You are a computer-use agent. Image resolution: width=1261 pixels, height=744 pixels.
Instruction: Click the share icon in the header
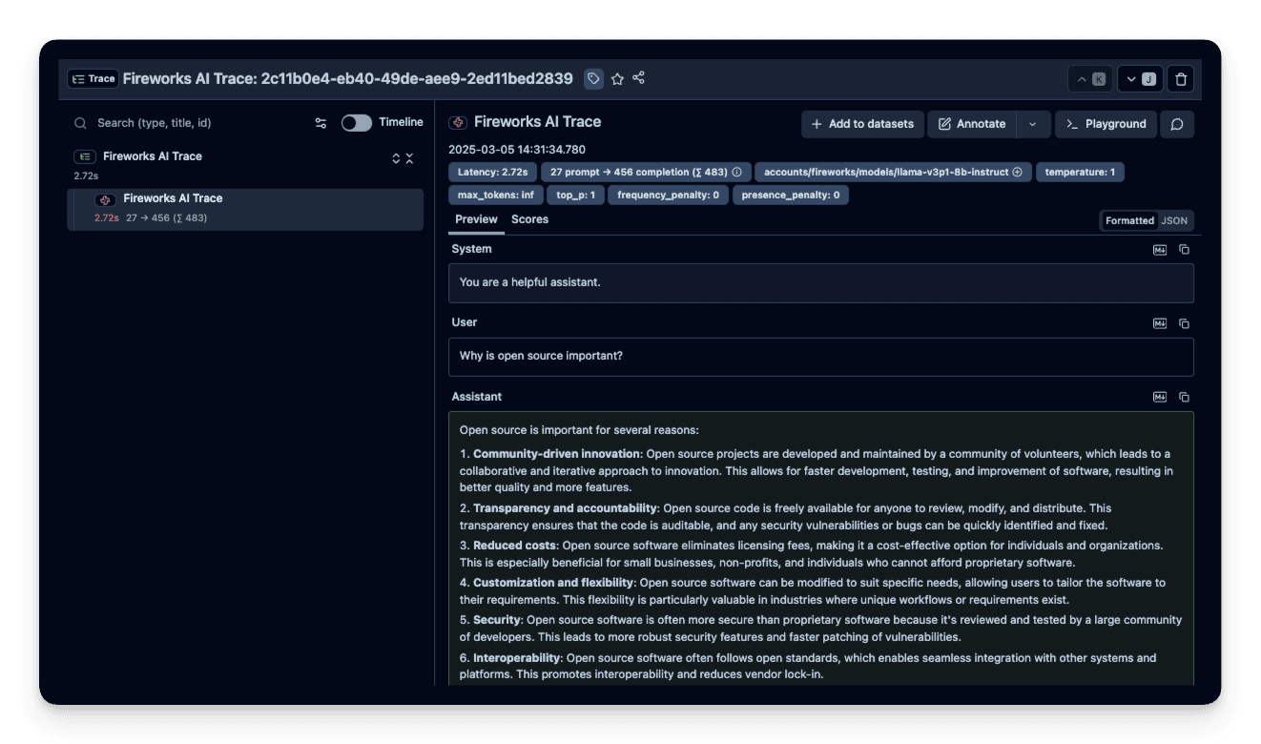tap(639, 78)
